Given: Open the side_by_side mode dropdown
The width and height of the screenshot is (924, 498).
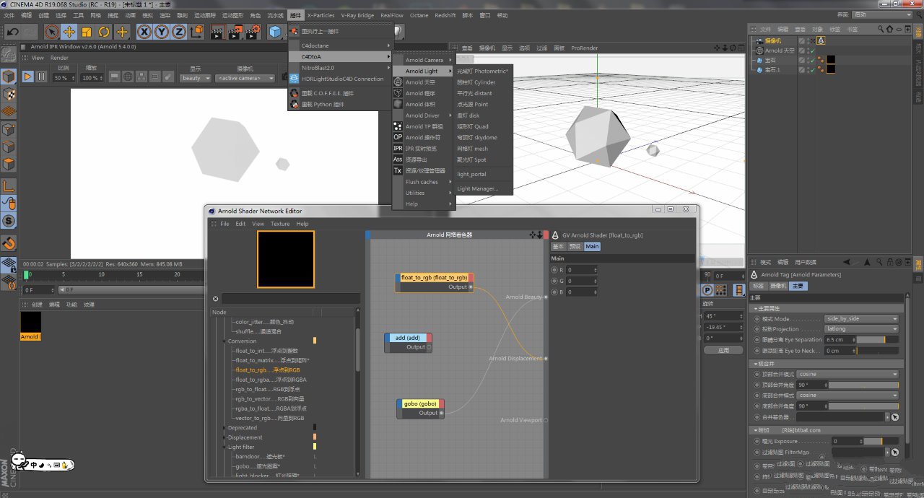Looking at the screenshot, I should pyautogui.click(x=861, y=319).
